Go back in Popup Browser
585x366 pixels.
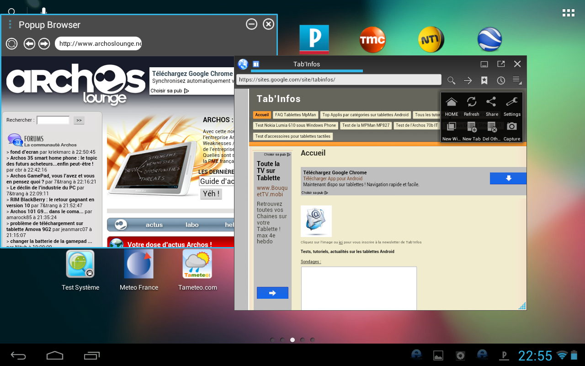(29, 43)
